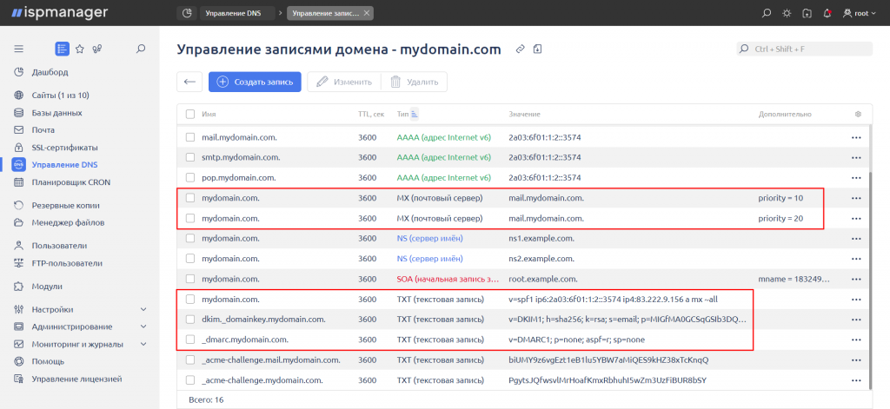Go back using the arrow button
The image size is (890, 409).
point(189,82)
